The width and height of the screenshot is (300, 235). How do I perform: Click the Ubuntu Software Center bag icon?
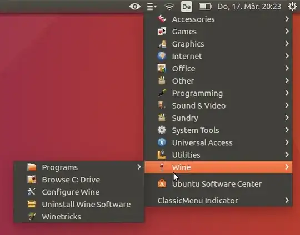click(x=162, y=184)
